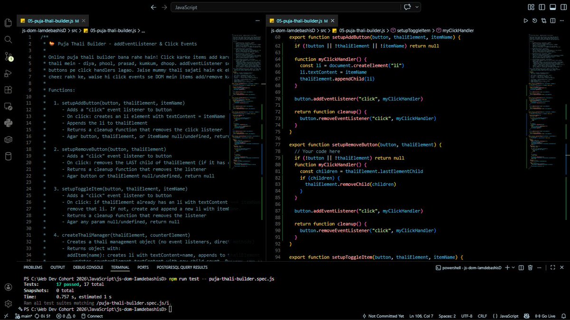This screenshot has height=320, width=570.
Task: Click the Not Committed Yet status item
Action: coord(383,316)
